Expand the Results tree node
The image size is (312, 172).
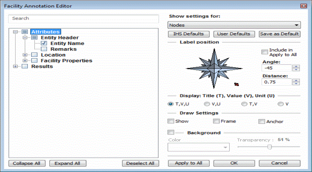(x=15, y=66)
